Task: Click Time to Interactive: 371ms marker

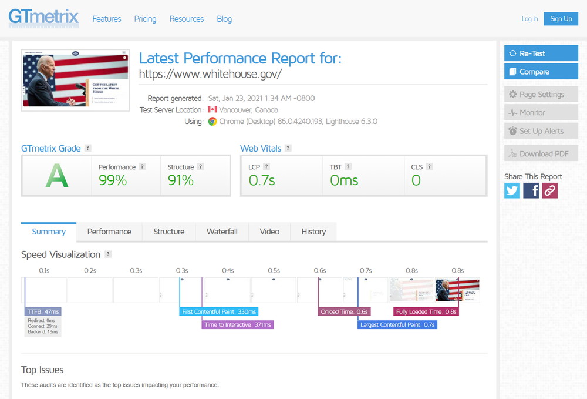Action: coord(238,324)
